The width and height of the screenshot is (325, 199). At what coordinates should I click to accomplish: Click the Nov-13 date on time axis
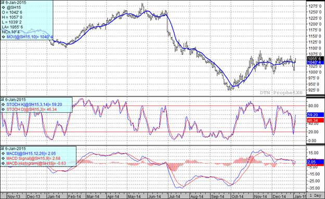[x=14, y=196]
